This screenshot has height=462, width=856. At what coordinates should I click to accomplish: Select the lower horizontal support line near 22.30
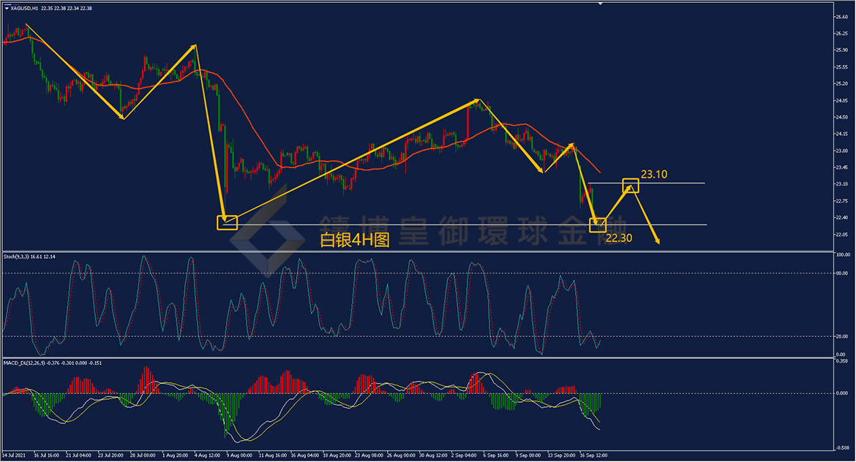coord(465,224)
